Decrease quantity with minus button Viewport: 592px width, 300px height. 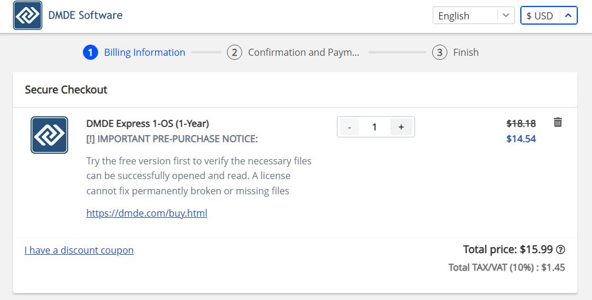[349, 127]
